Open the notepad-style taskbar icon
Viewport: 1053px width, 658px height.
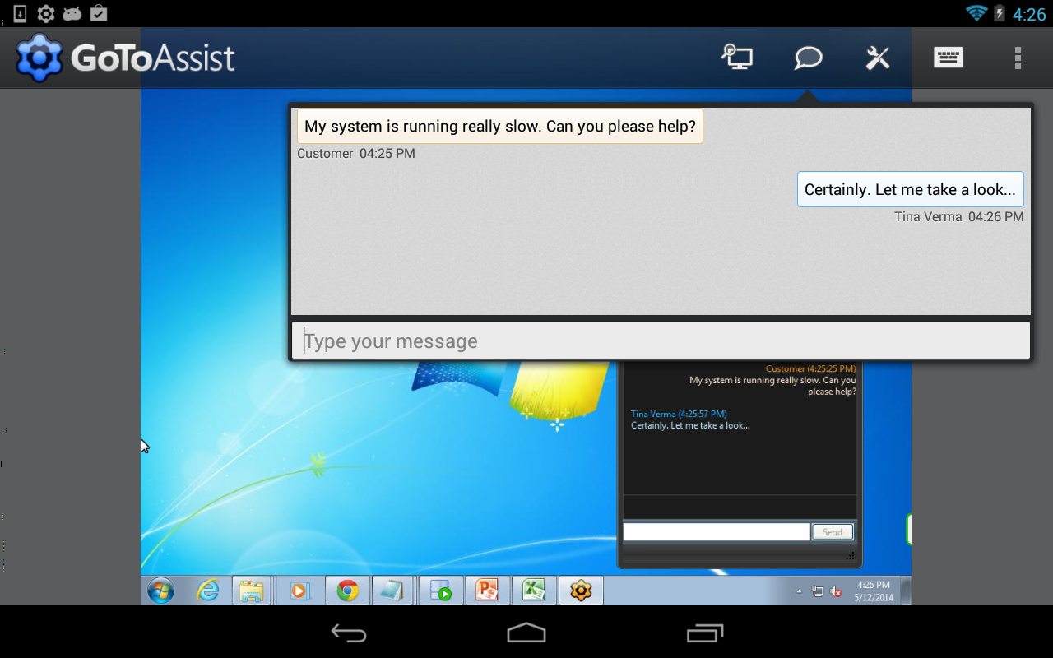(392, 591)
